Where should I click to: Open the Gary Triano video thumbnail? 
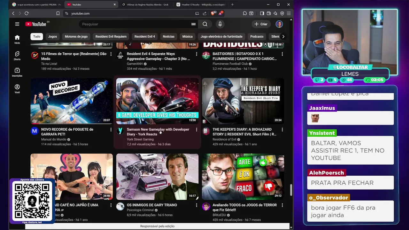tap(157, 177)
